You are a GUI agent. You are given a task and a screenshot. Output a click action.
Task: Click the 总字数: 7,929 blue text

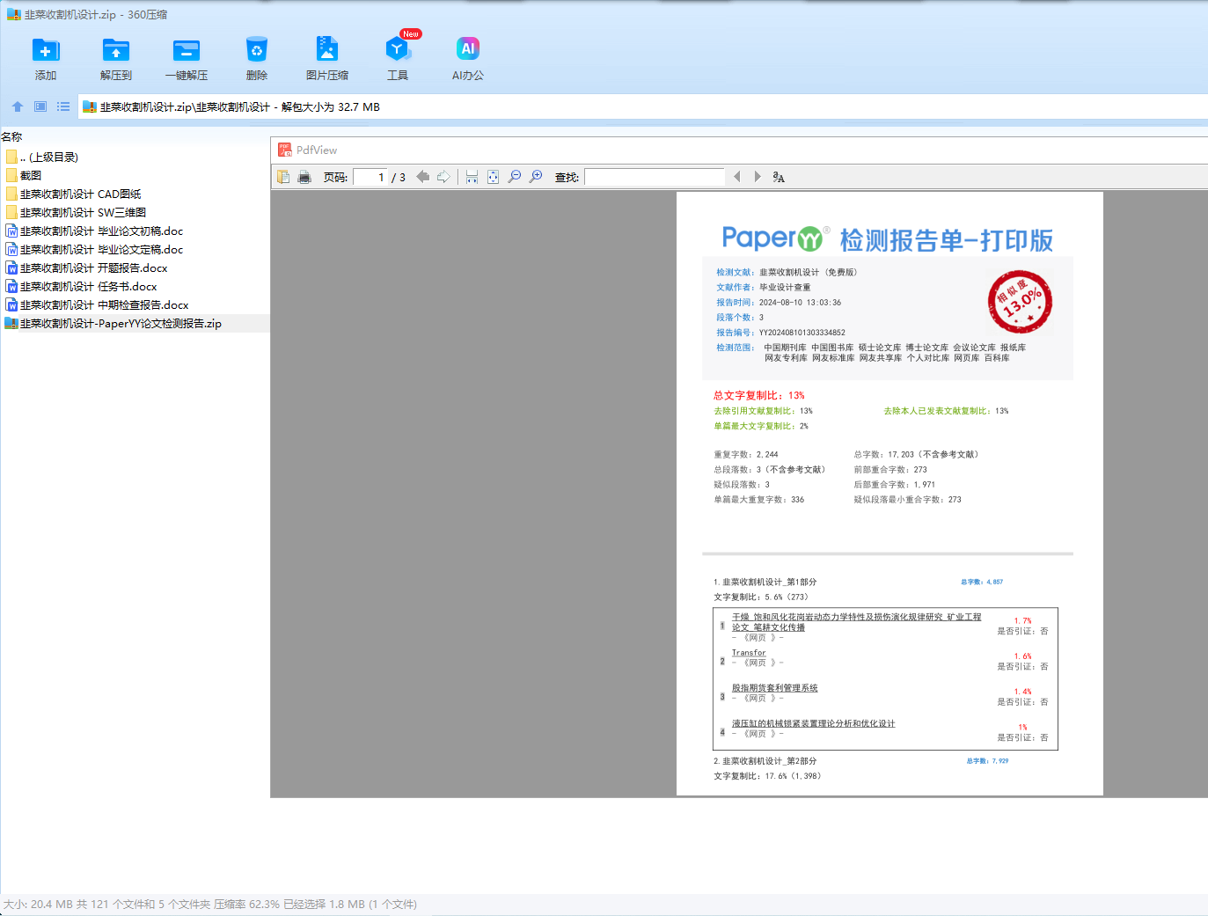988,760
